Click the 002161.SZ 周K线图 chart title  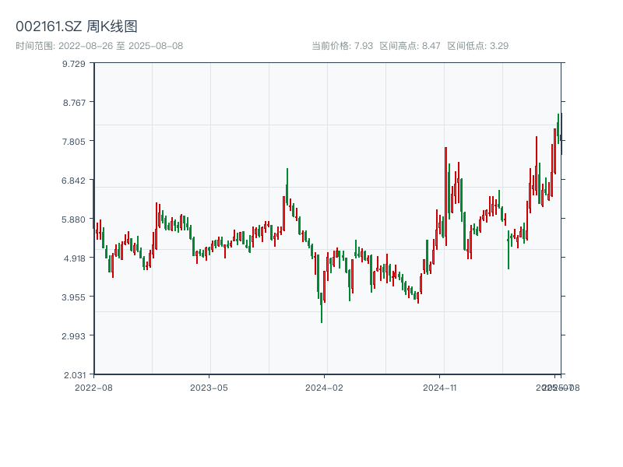[77, 26]
